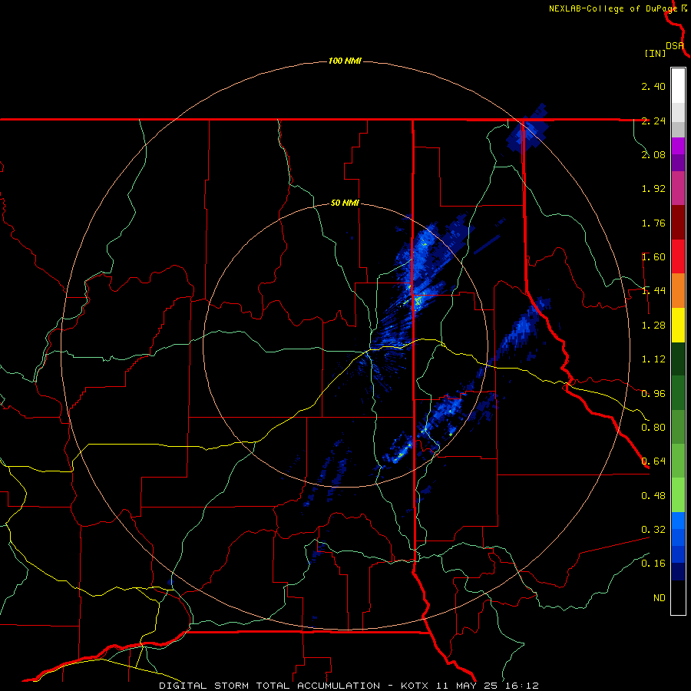
Task: Click the bright magenta legend swatch above 2.08
Action: (x=678, y=146)
